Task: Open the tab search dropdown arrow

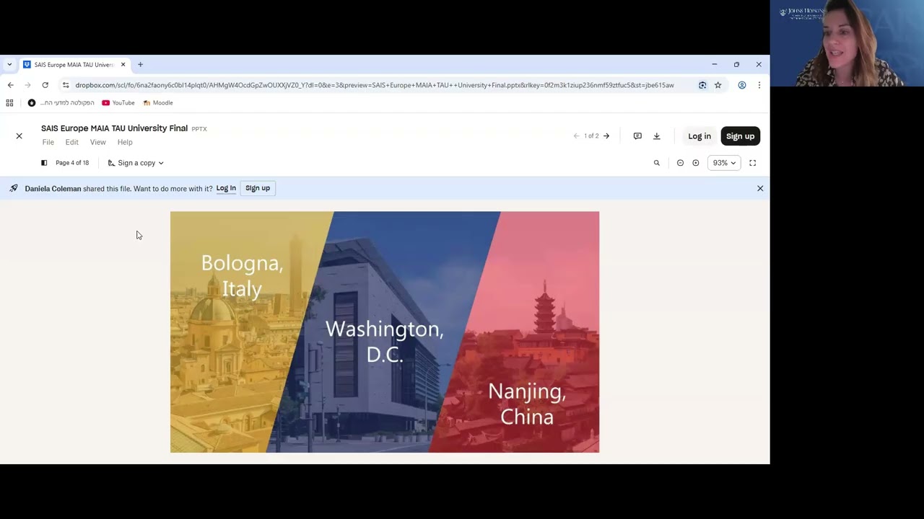Action: [x=9, y=65]
